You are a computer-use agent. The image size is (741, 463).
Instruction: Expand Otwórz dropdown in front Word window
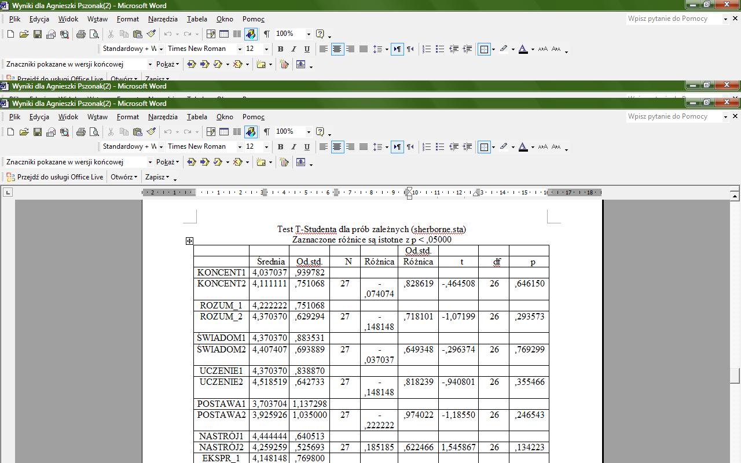[x=124, y=177]
